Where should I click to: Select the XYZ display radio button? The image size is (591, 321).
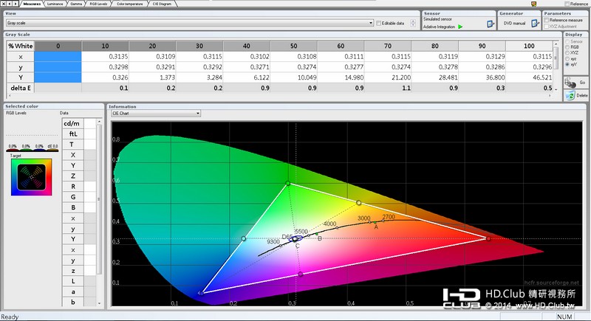(567, 54)
